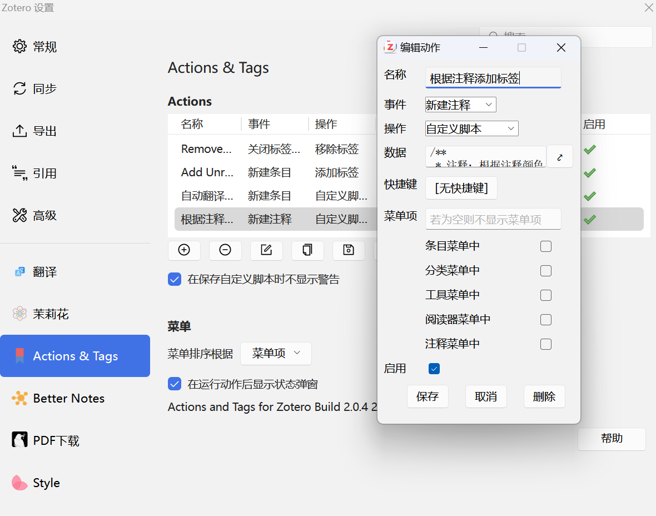Viewport: 656px width, 516px height.
Task: Uncheck the 启用 checkbox in dialog
Action: 434,369
